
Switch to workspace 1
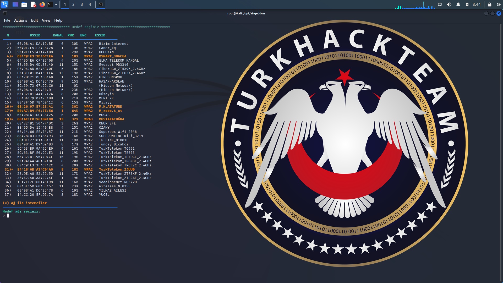pos(65,4)
